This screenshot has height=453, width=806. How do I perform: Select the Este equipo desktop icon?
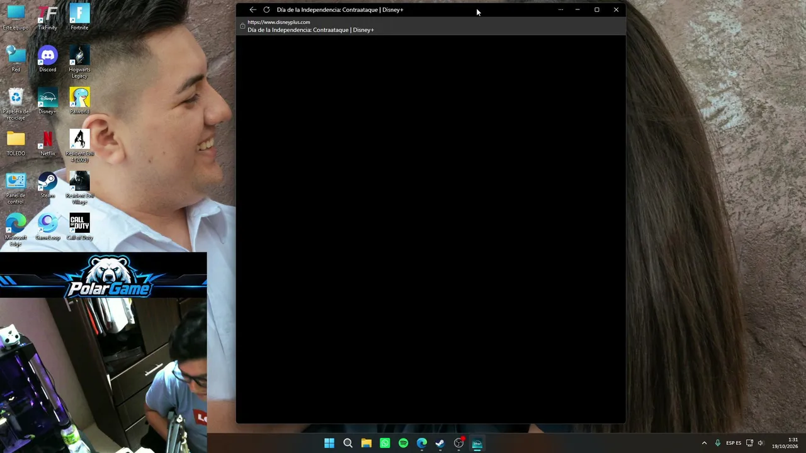[16, 18]
